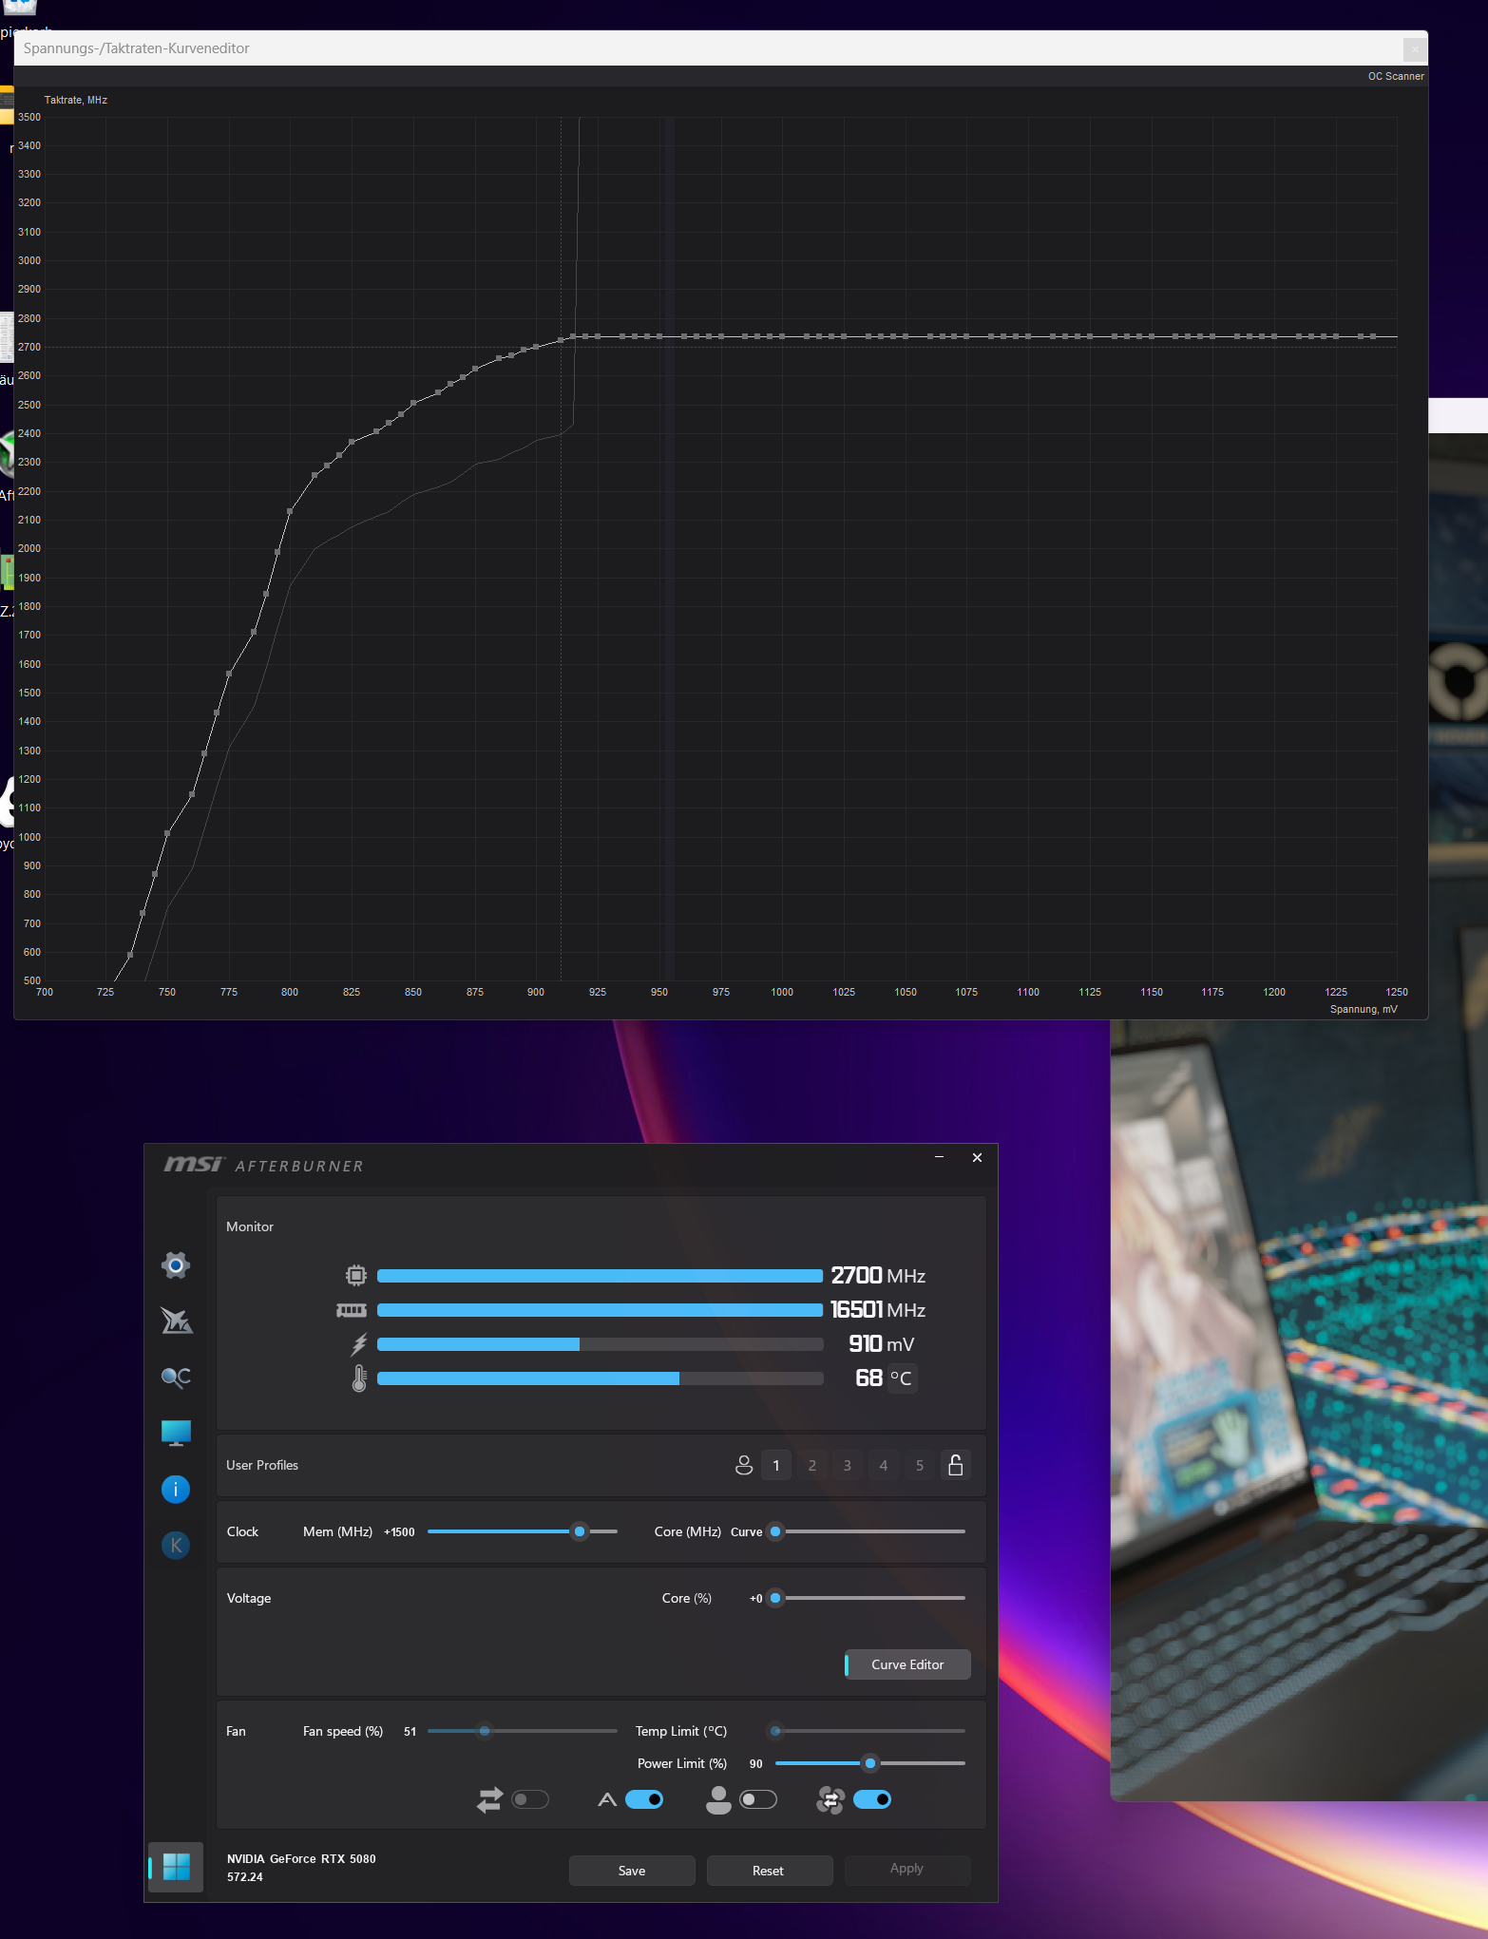
Task: Click the MSI dragon overclocking sidebar icon
Action: 176,1321
